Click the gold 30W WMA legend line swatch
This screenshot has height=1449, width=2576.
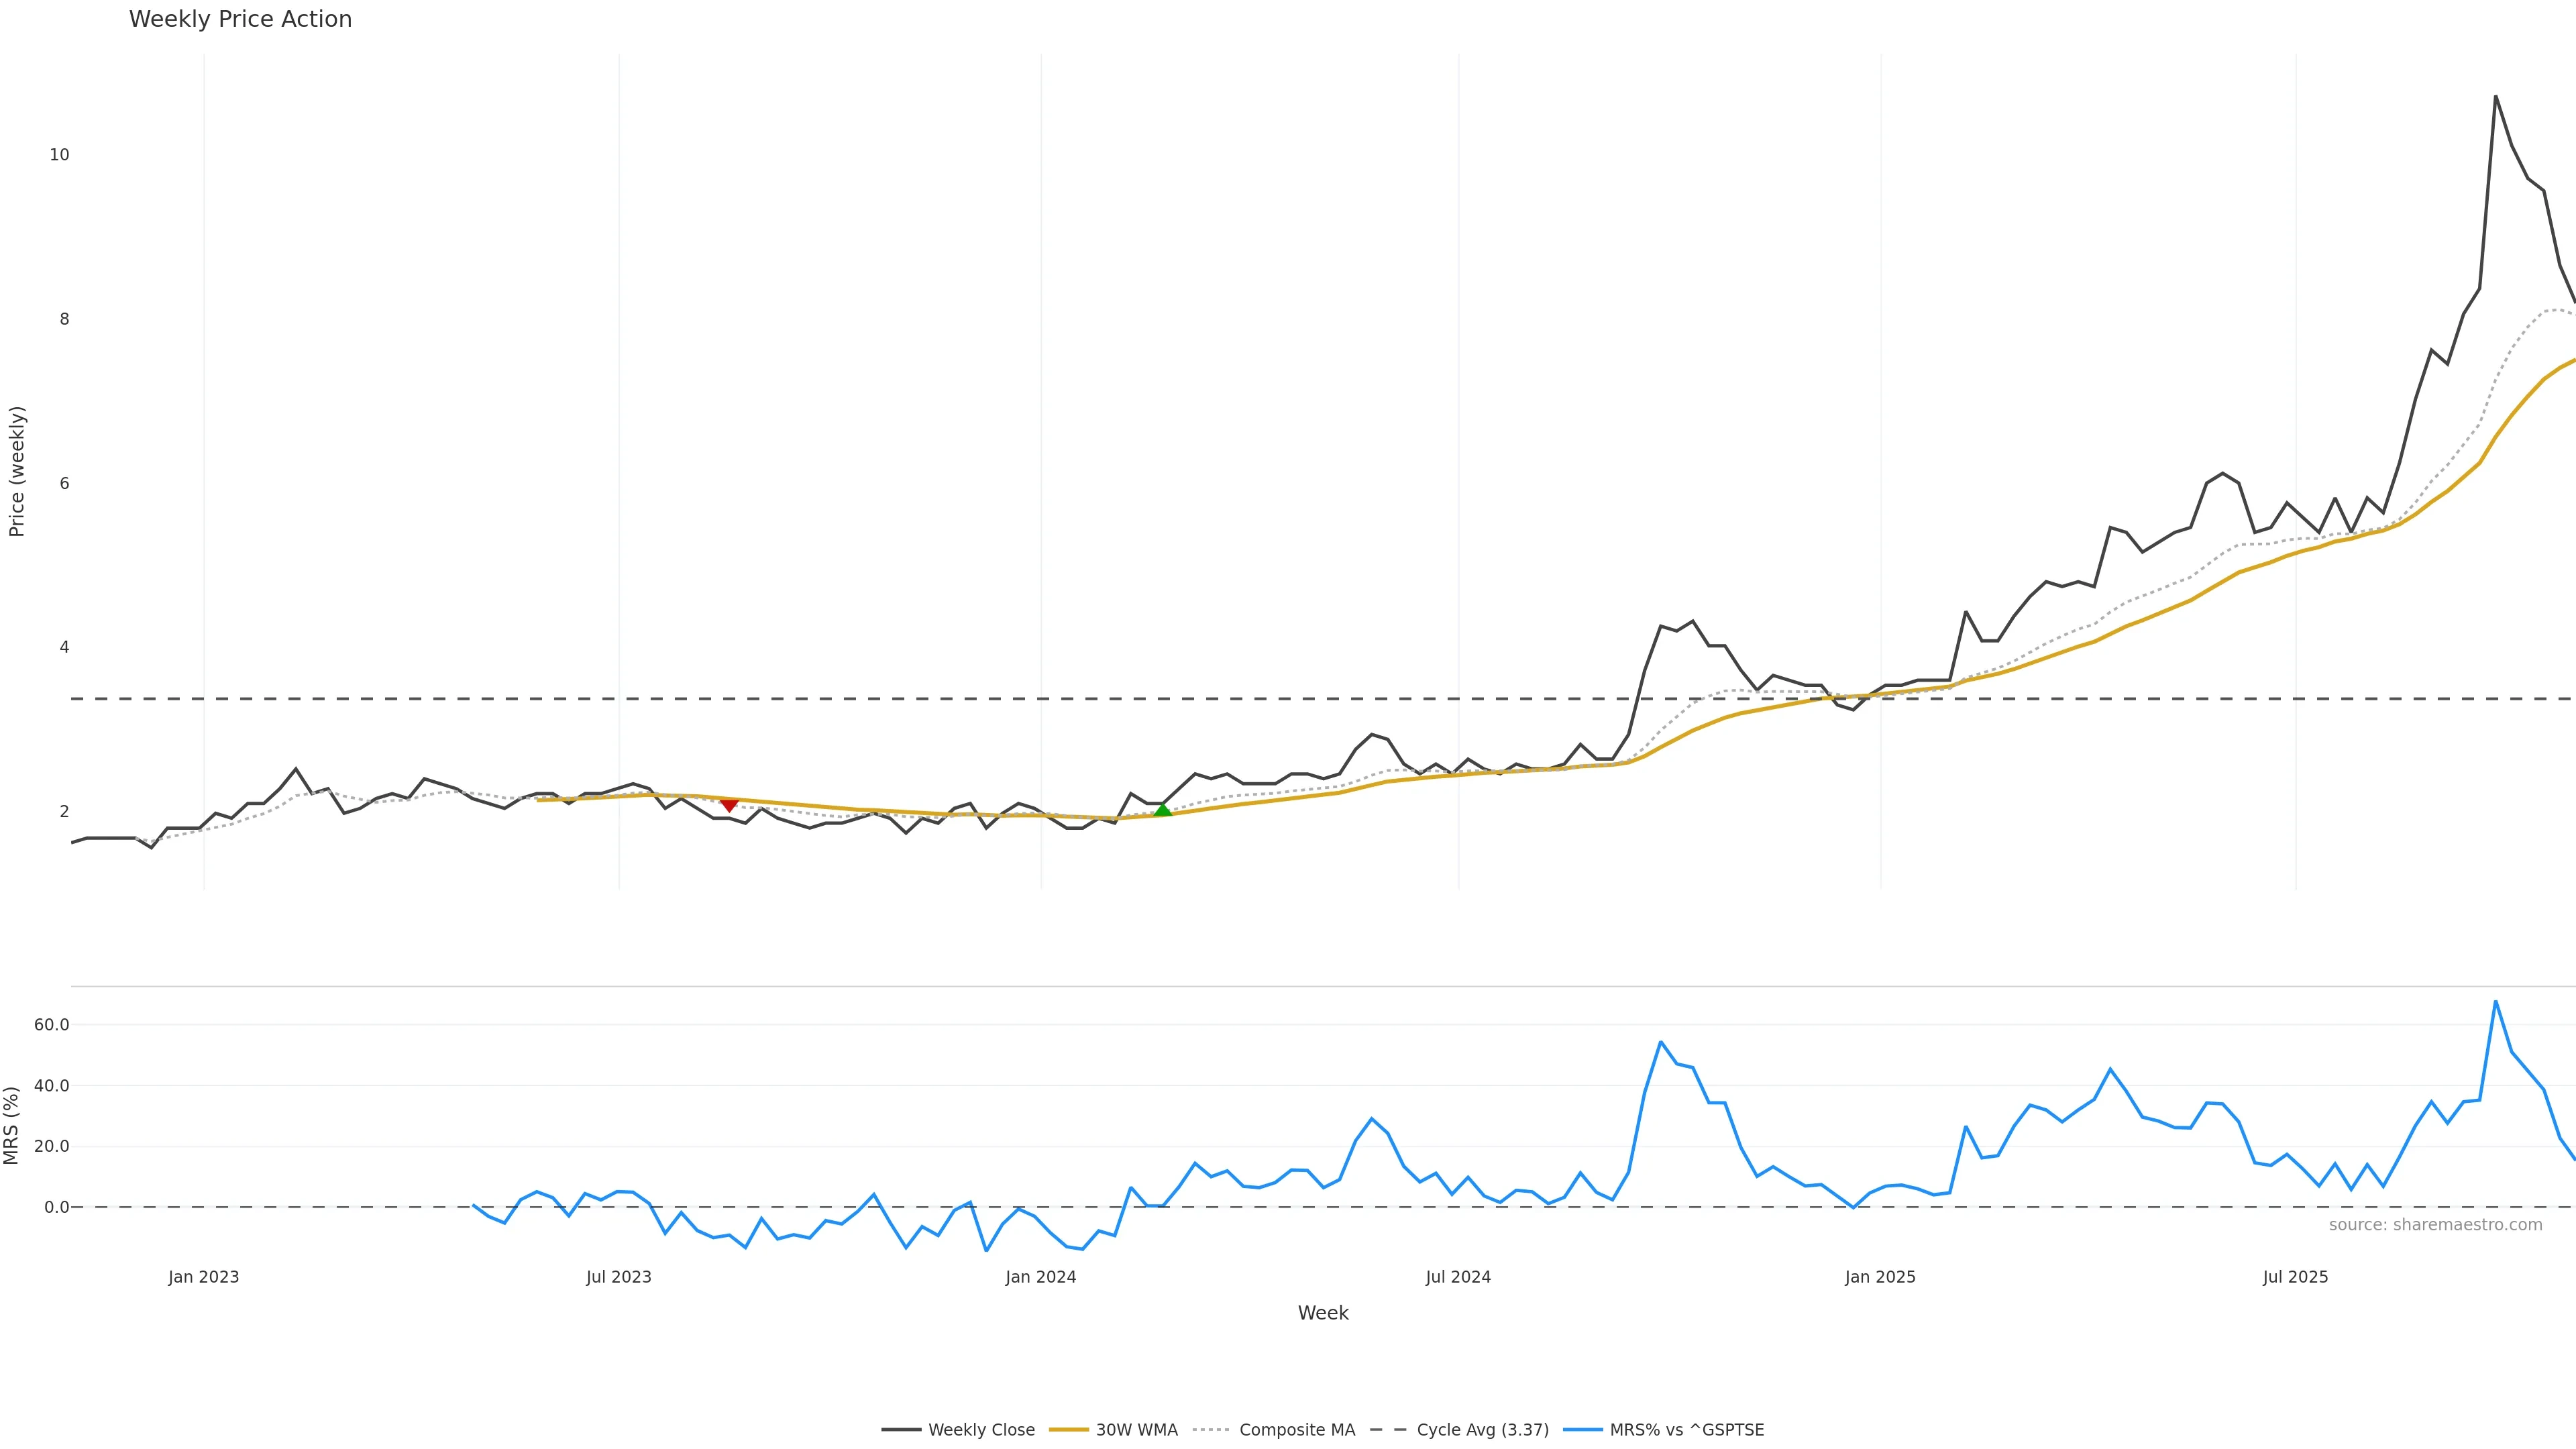coord(1068,1430)
